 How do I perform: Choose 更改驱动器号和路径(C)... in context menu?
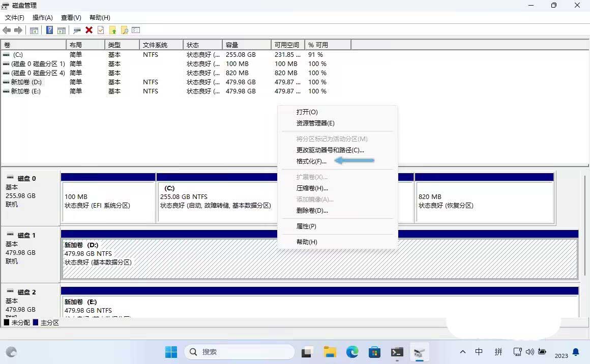[338, 150]
